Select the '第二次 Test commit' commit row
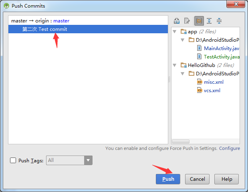 (88, 29)
